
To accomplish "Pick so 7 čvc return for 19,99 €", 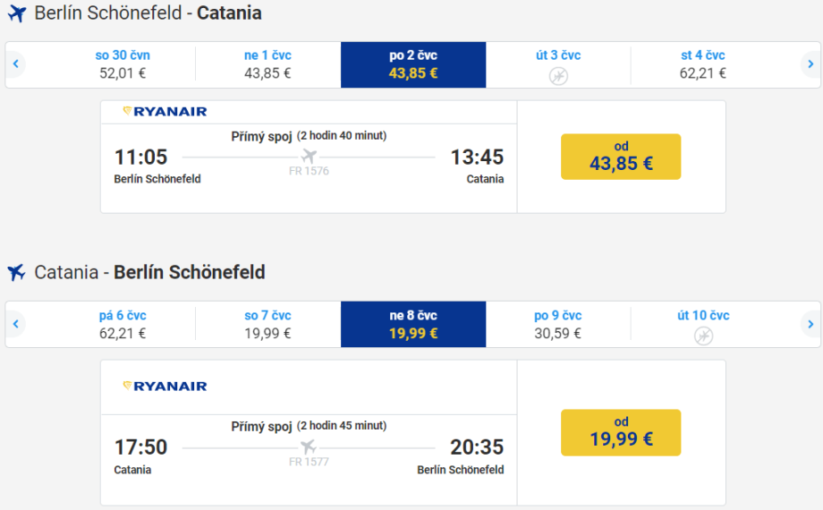I will click(x=267, y=324).
